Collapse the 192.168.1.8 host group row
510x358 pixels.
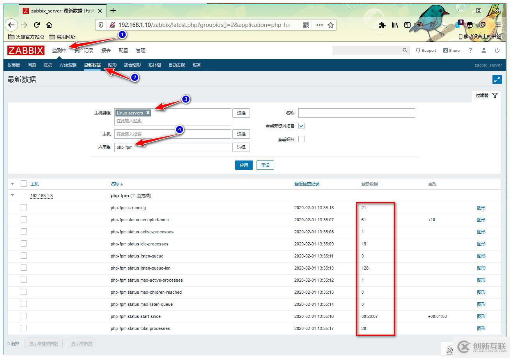click(12, 195)
